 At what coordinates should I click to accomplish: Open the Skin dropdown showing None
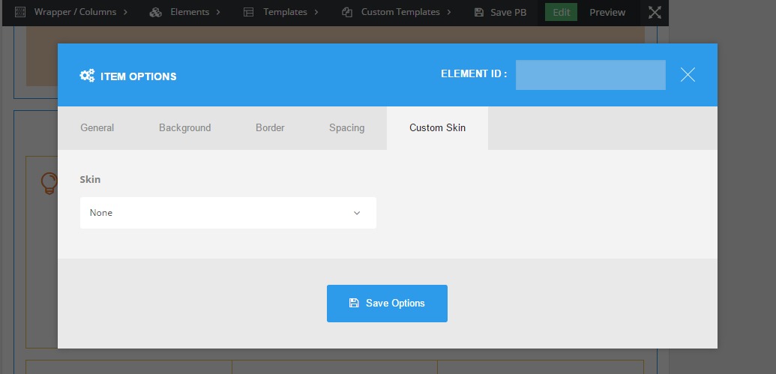(x=228, y=213)
